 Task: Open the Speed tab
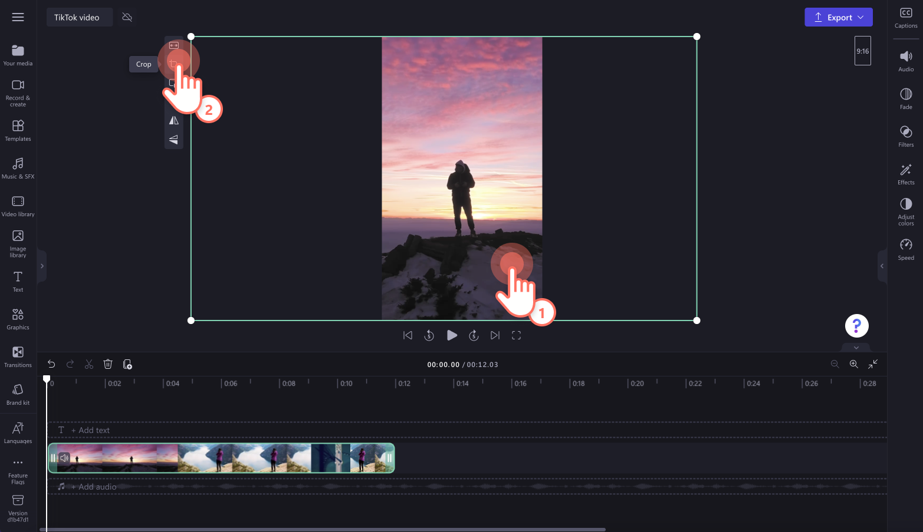[906, 250]
